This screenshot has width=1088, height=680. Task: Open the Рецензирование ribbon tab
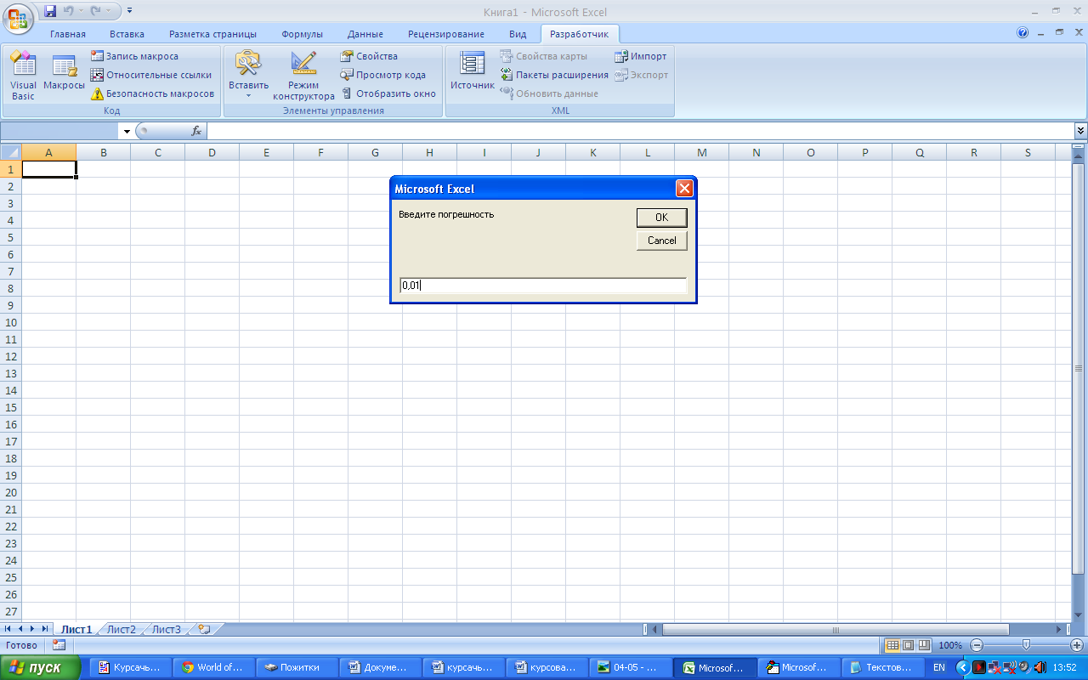446,34
